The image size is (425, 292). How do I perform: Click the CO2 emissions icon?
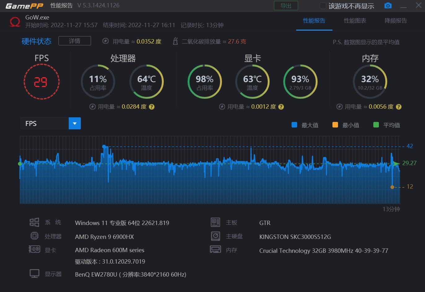point(175,41)
